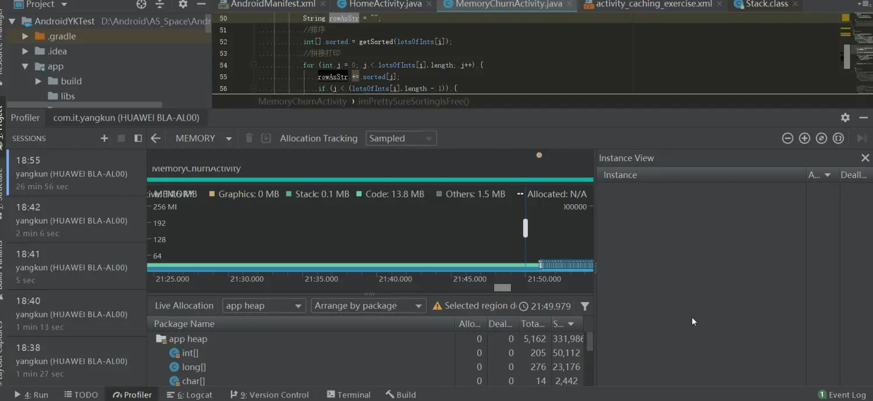
Task: Jump to live profiler data
Action: [x=862, y=138]
